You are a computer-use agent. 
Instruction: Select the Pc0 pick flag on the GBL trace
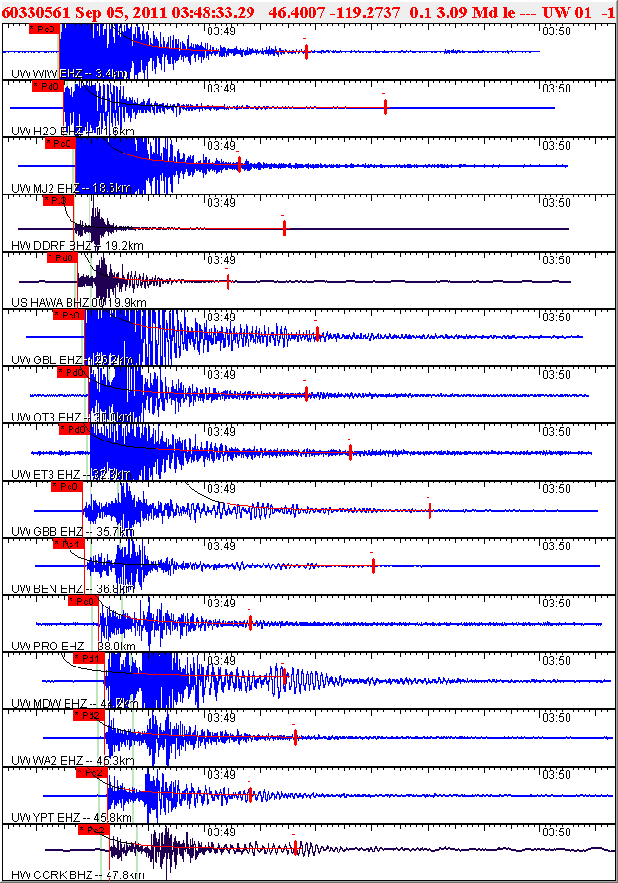click(68, 316)
